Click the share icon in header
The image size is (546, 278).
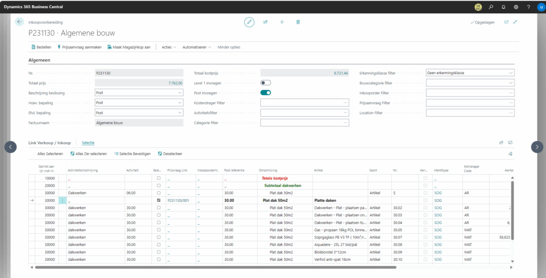pos(265,22)
